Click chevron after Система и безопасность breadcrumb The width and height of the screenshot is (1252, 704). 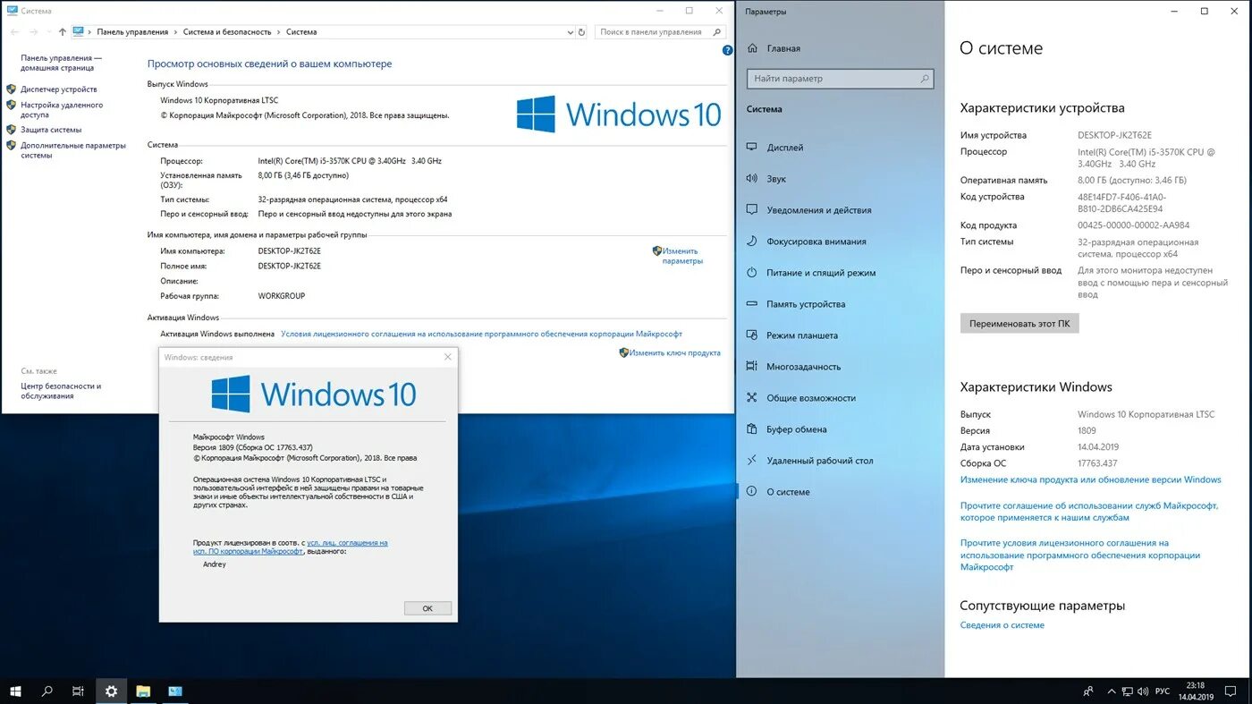coord(279,32)
